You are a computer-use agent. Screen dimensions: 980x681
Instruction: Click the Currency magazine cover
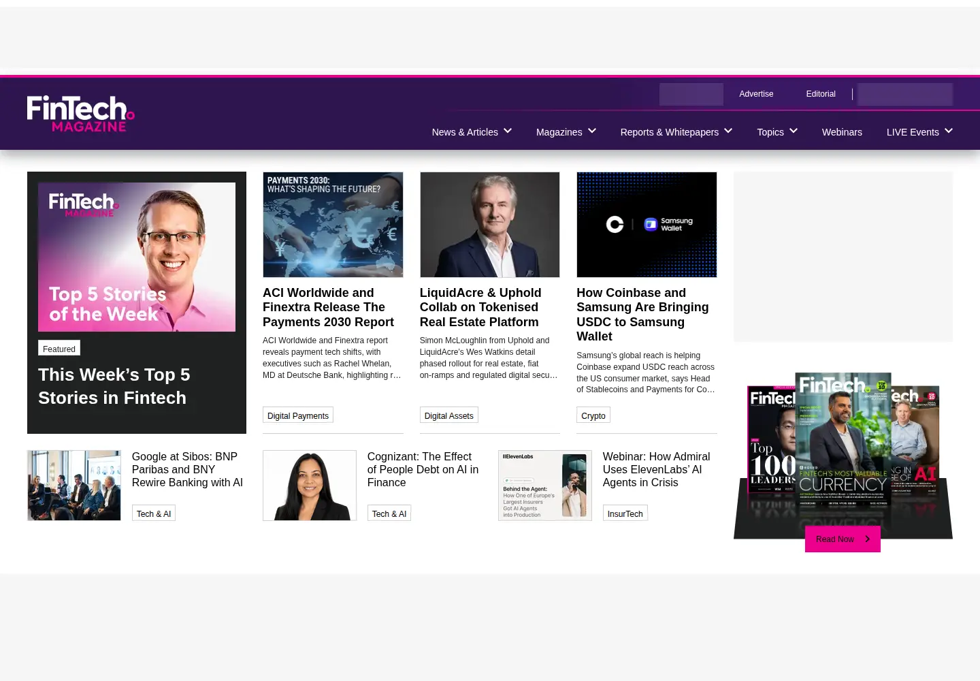tap(843, 439)
